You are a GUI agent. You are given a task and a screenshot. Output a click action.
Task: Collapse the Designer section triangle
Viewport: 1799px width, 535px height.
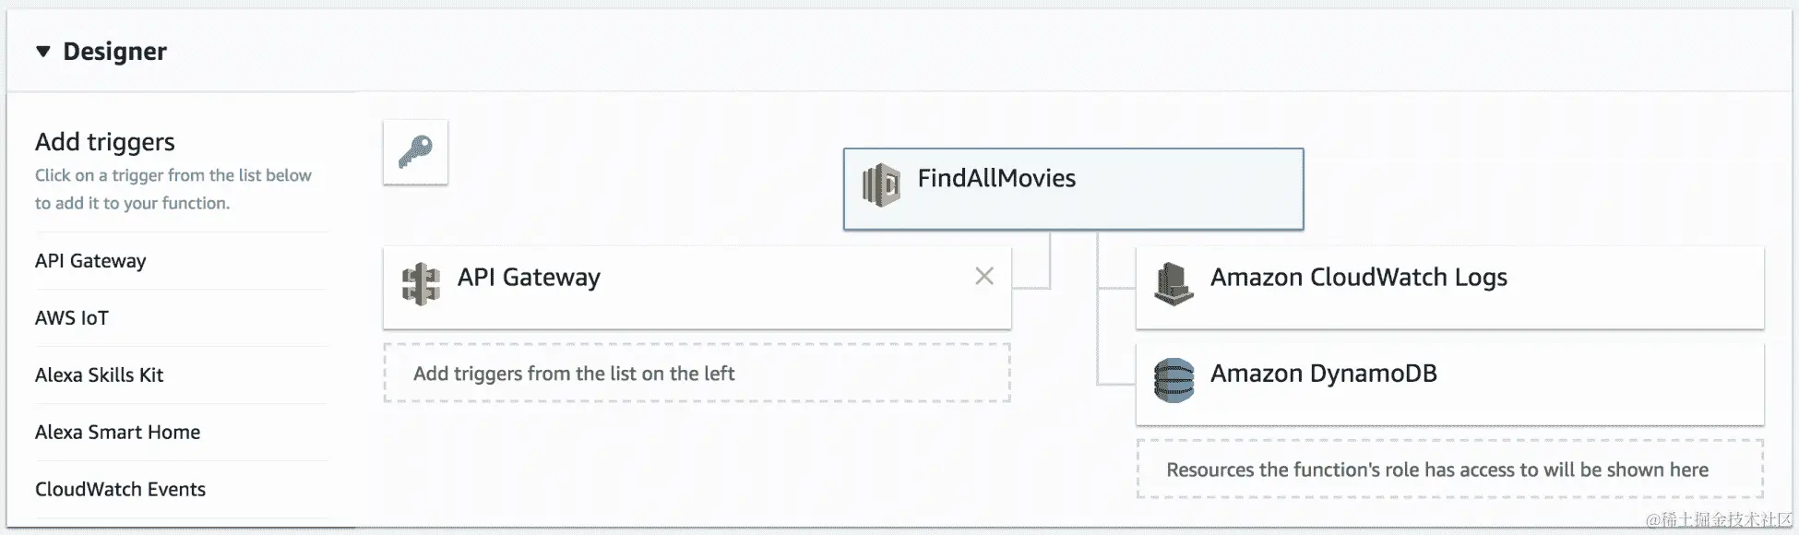(43, 52)
